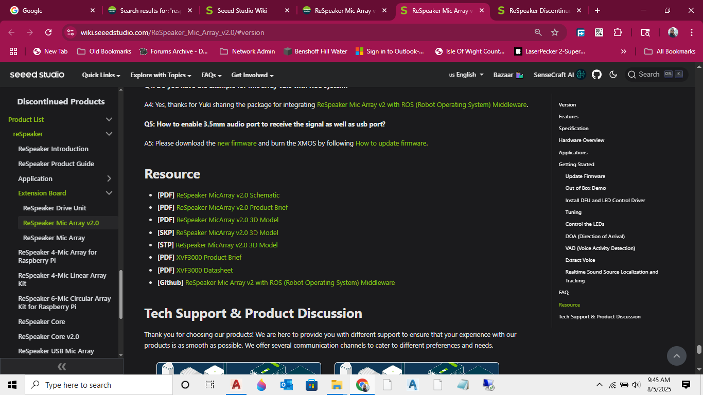This screenshot has width=703, height=395.
Task: Switch to Search results tab
Action: 149,10
